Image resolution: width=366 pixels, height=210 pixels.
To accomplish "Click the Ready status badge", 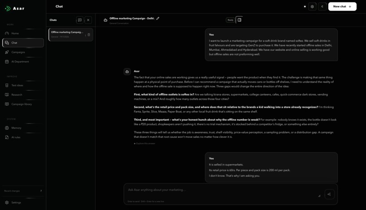I will (230, 20).
